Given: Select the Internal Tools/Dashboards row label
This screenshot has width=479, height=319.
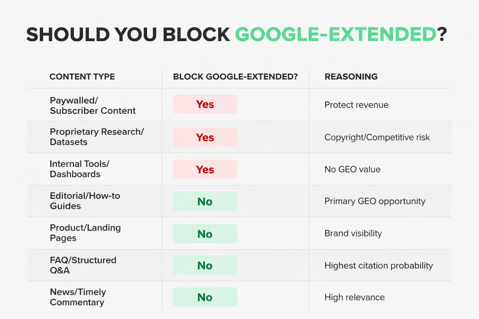Looking at the screenshot, I should 80,169.
